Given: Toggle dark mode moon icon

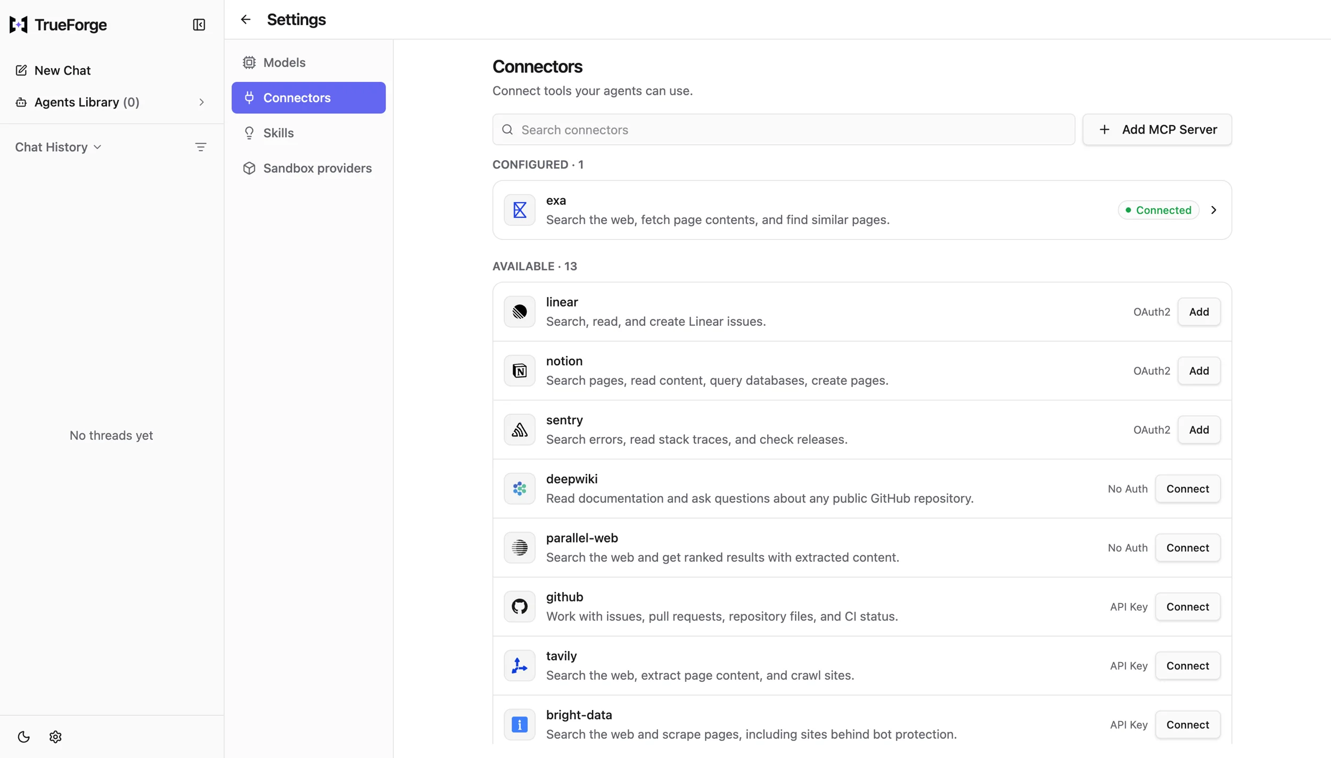Looking at the screenshot, I should pyautogui.click(x=23, y=737).
